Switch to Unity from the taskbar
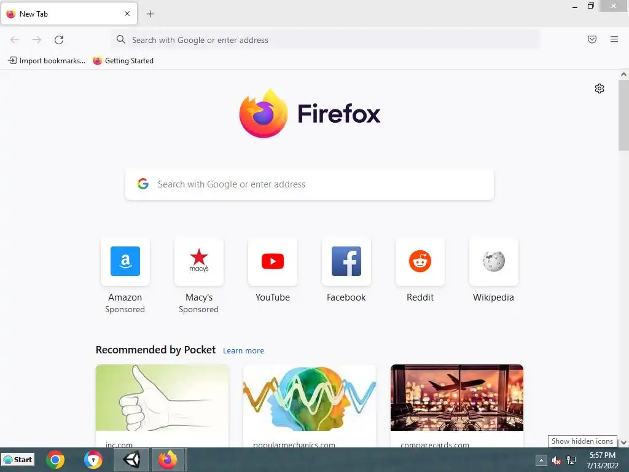Screen dimensions: 629x472 point(131,460)
